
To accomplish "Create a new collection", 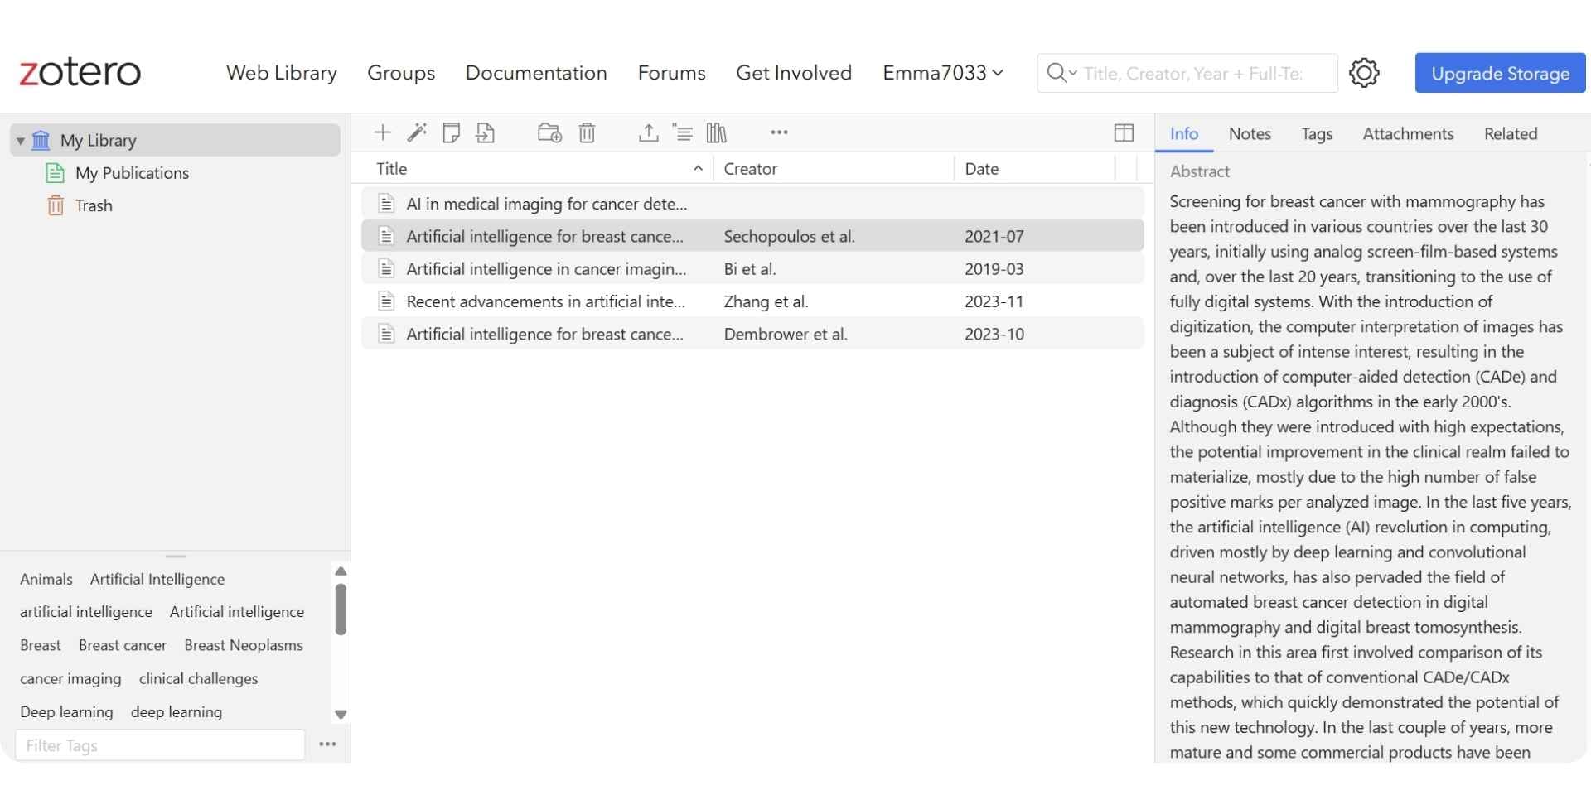I will pos(548,132).
